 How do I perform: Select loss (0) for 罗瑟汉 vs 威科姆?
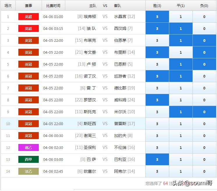[204, 100]
